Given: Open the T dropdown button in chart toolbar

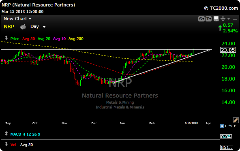Looking at the screenshot, I should coord(209,19).
